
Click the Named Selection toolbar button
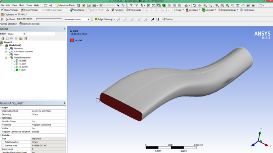pyautogui.click(x=30, y=24)
